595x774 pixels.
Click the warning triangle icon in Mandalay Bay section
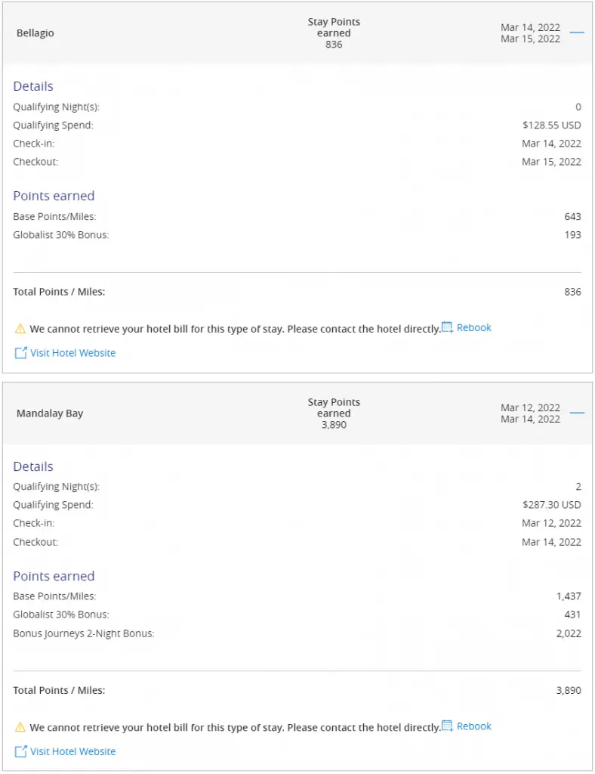coord(20,727)
